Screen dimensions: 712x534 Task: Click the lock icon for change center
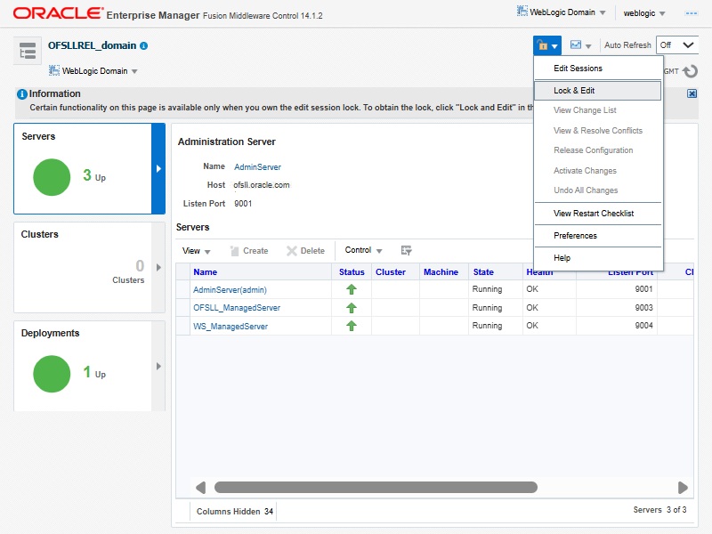point(542,45)
